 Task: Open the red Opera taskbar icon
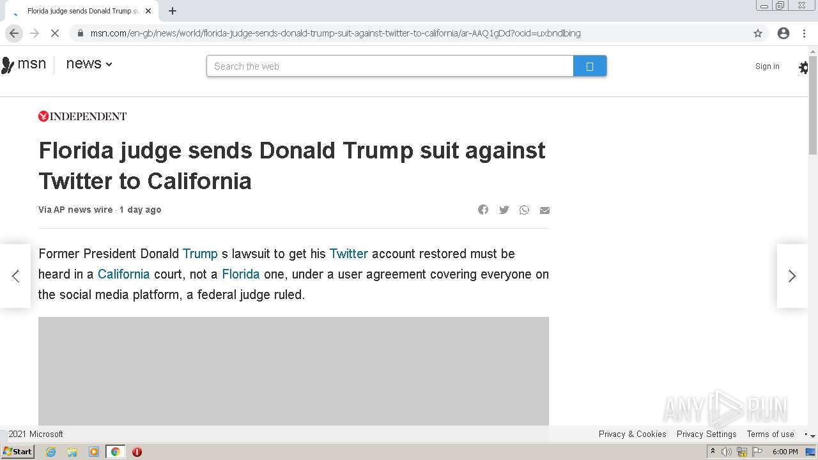[137, 452]
